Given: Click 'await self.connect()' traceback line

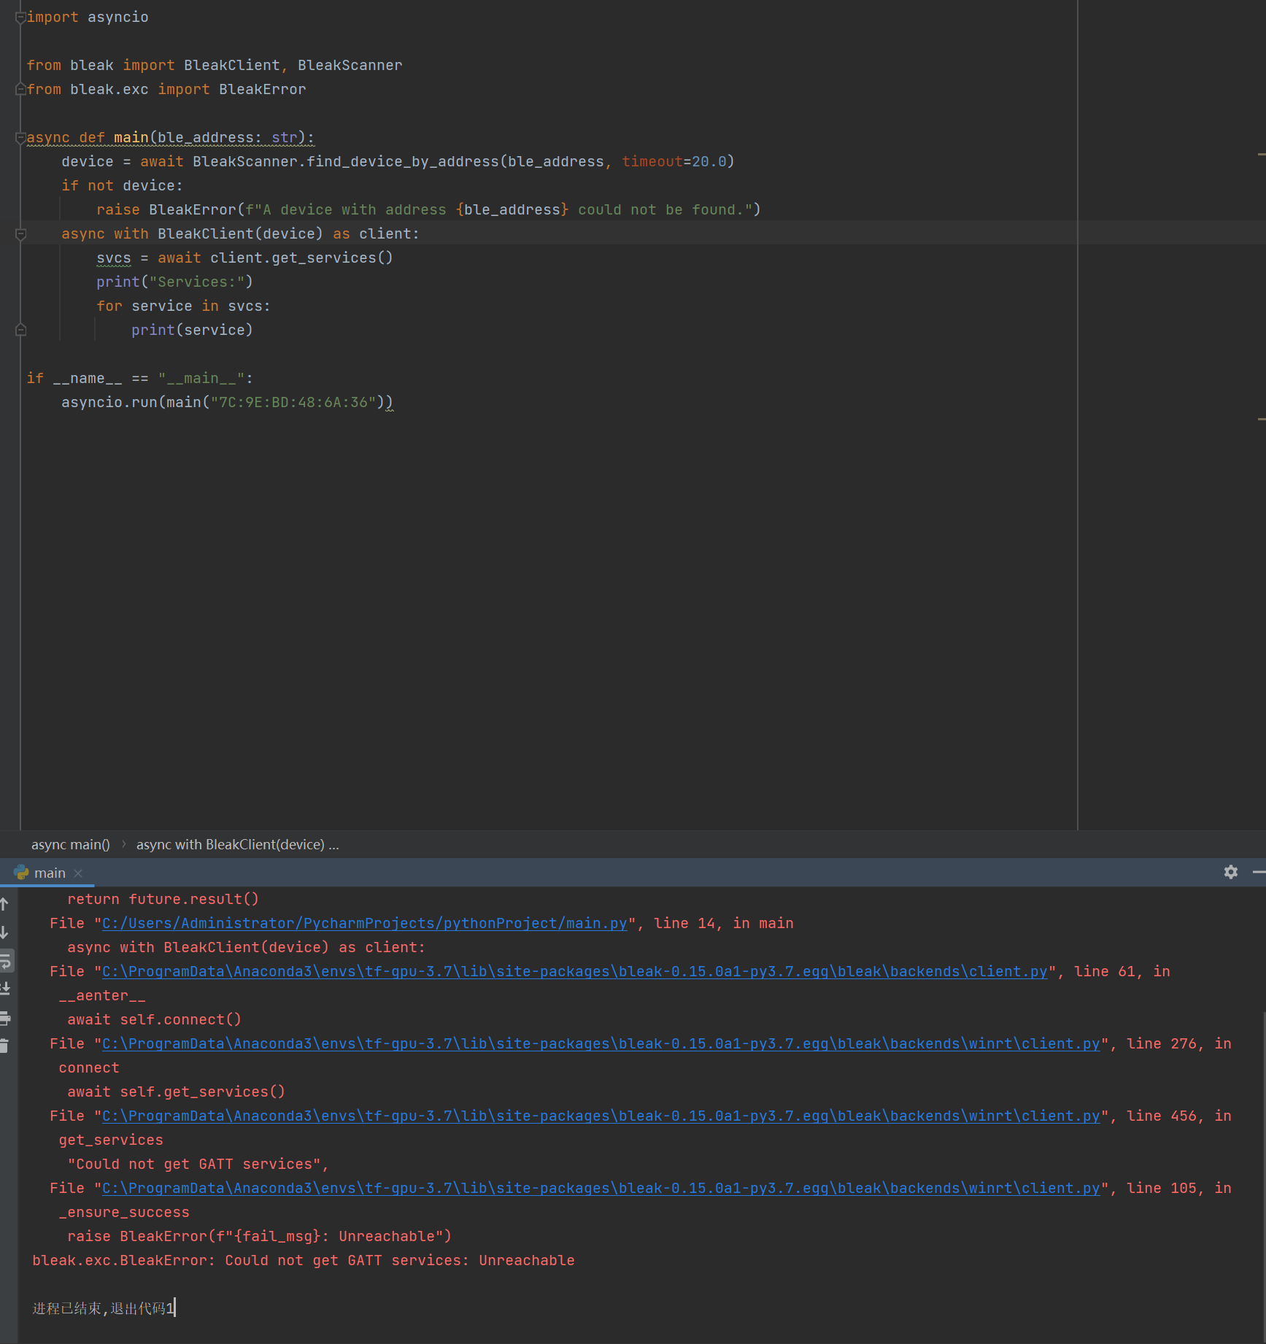Looking at the screenshot, I should tap(154, 1019).
